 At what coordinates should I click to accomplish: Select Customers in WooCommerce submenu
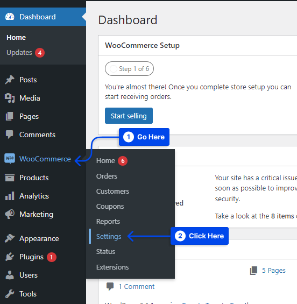click(x=112, y=191)
